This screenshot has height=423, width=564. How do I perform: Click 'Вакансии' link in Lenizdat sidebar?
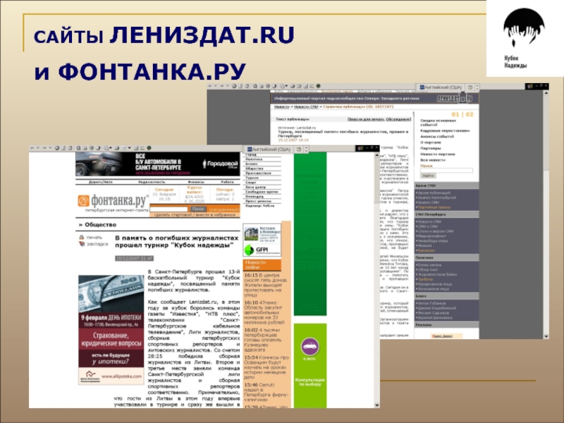(427, 251)
